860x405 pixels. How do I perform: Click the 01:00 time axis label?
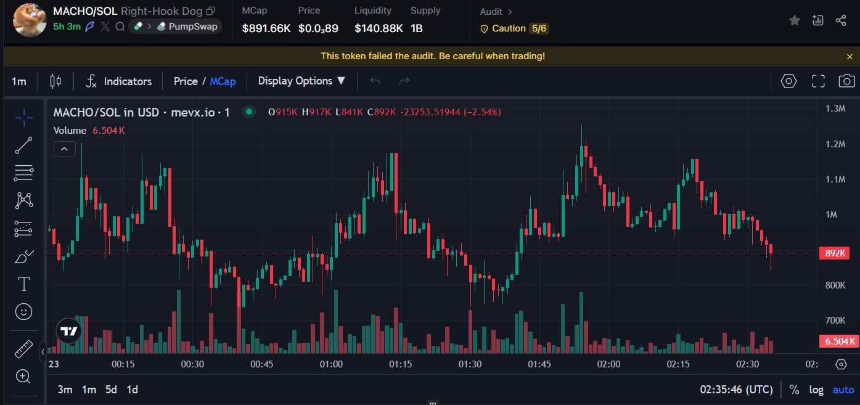[331, 364]
